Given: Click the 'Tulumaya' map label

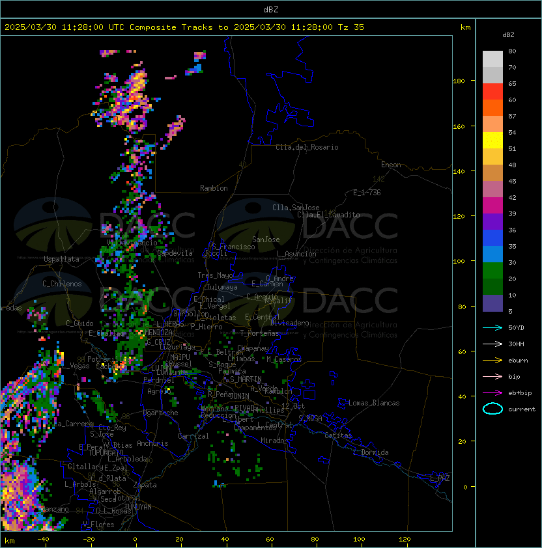Looking at the screenshot, I should pos(222,287).
